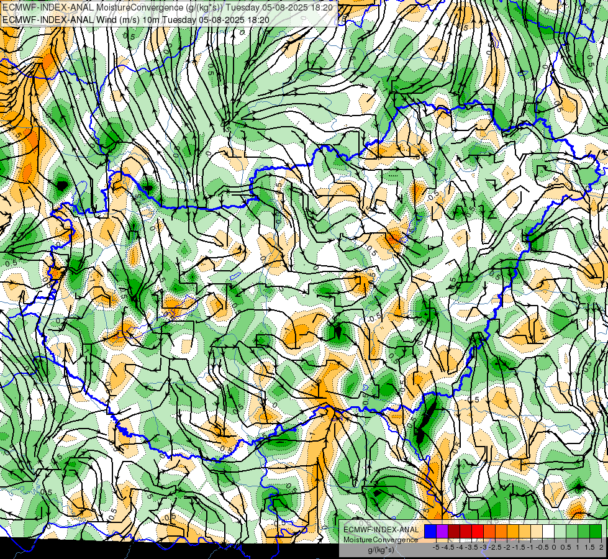Click the MoistureConvergence title line at top

[x=168, y=7]
